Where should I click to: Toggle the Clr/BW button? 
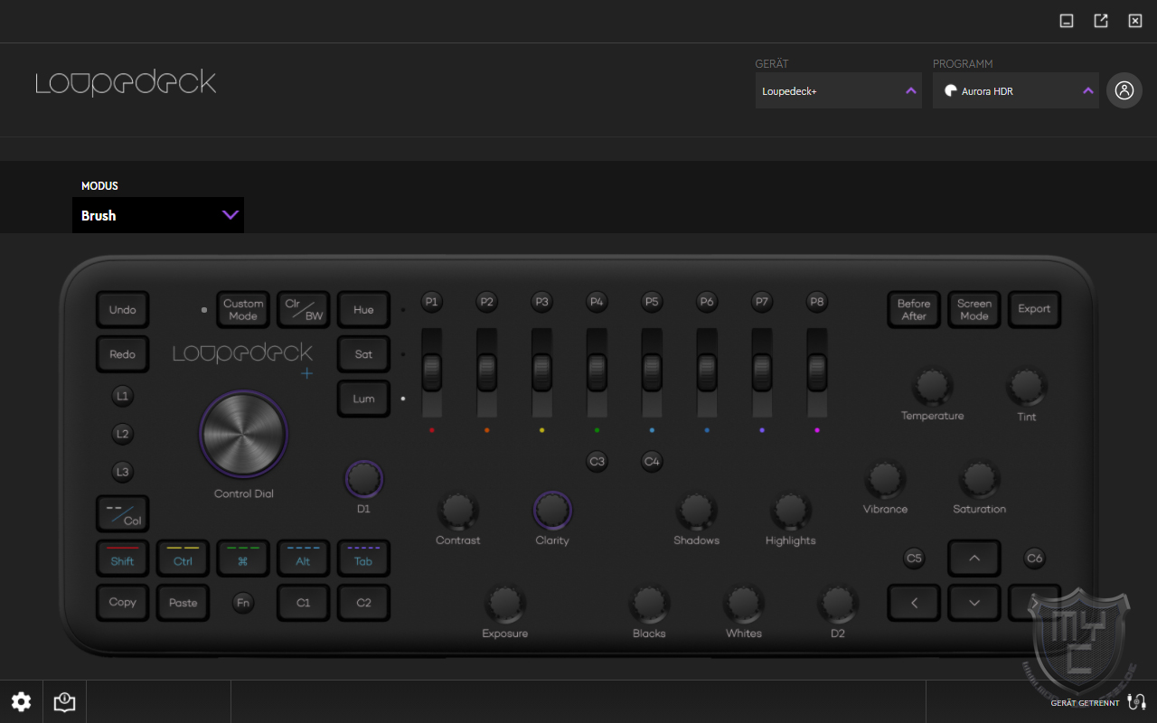coord(304,309)
